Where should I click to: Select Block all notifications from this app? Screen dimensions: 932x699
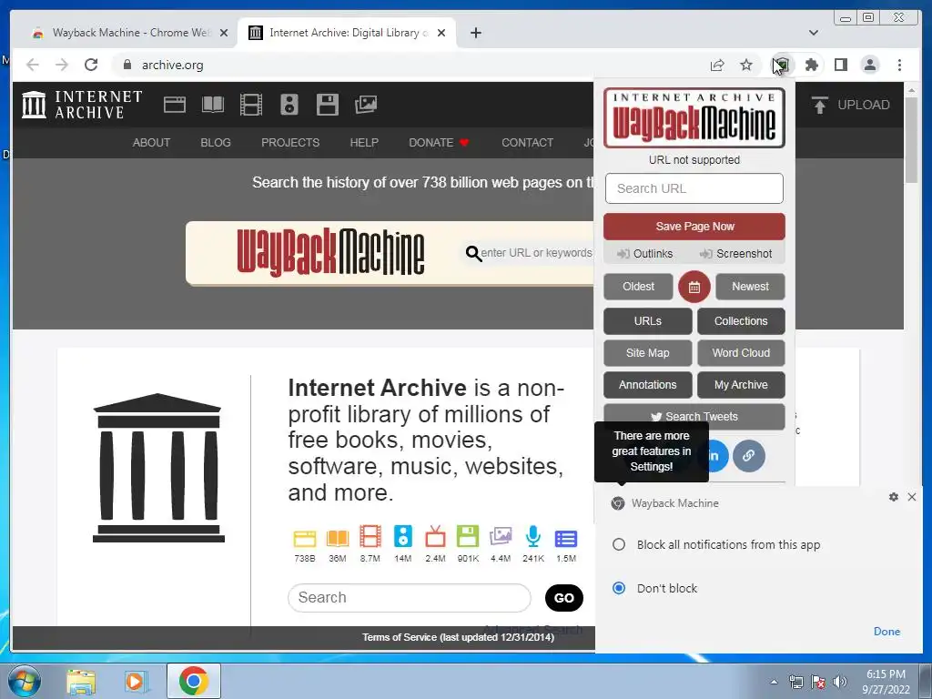[619, 544]
